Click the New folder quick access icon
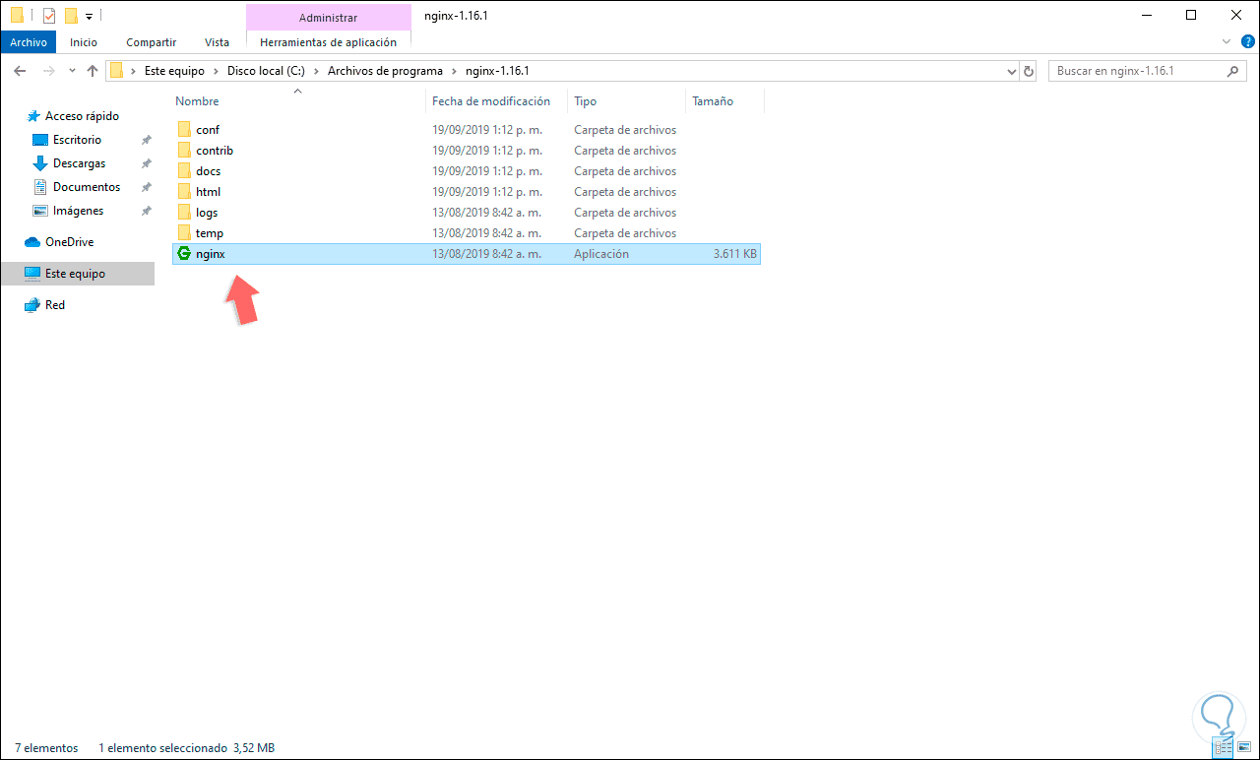This screenshot has height=760, width=1260. [x=70, y=16]
